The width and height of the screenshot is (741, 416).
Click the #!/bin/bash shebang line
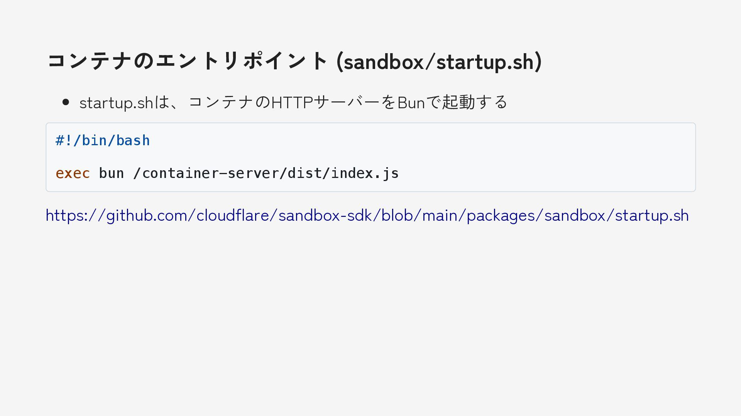[x=103, y=141]
